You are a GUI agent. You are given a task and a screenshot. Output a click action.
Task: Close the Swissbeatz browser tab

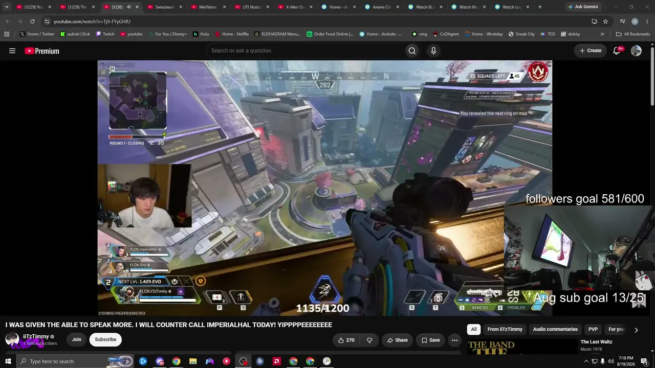point(181,7)
